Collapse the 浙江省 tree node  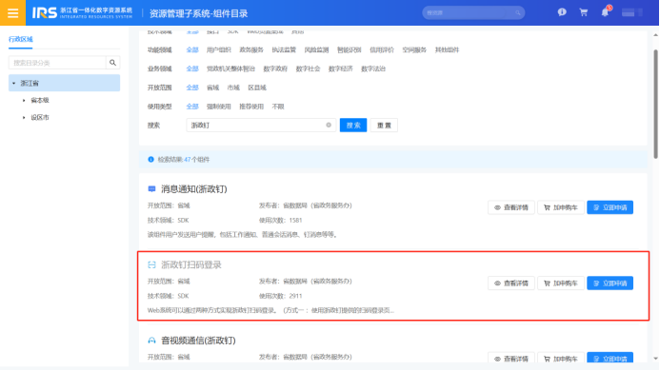14,84
